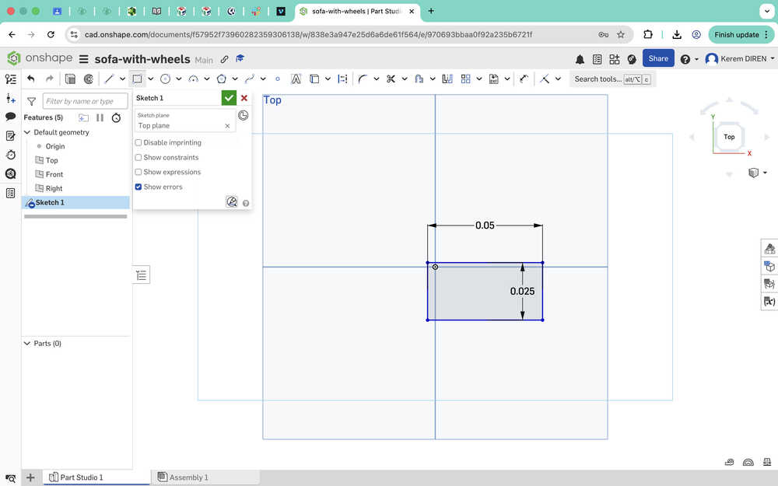Image resolution: width=778 pixels, height=486 pixels.
Task: Select the Point sketch tool
Action: [278, 79]
